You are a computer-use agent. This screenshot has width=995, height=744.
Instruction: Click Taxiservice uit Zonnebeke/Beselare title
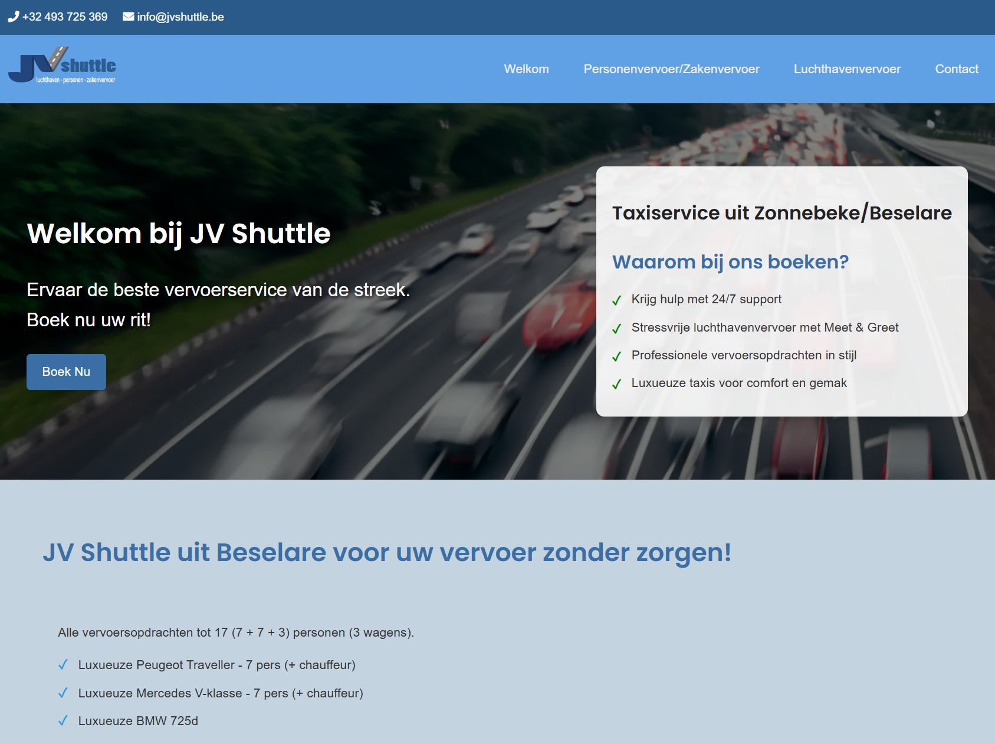tap(781, 212)
